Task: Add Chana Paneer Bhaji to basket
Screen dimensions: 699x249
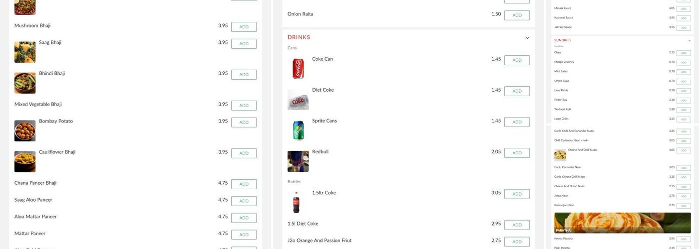Action: click(244, 184)
